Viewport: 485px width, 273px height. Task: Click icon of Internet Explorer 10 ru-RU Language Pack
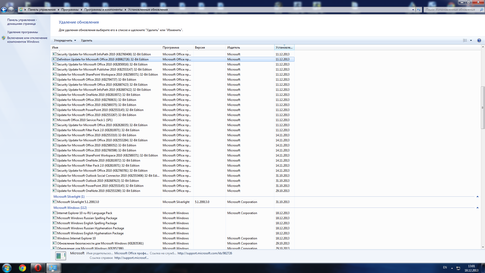point(54,213)
